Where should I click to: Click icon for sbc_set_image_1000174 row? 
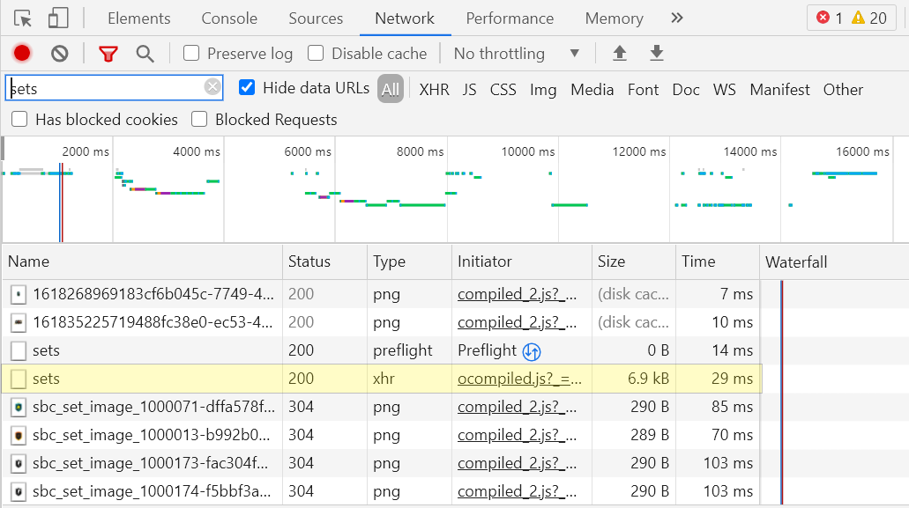point(19,492)
